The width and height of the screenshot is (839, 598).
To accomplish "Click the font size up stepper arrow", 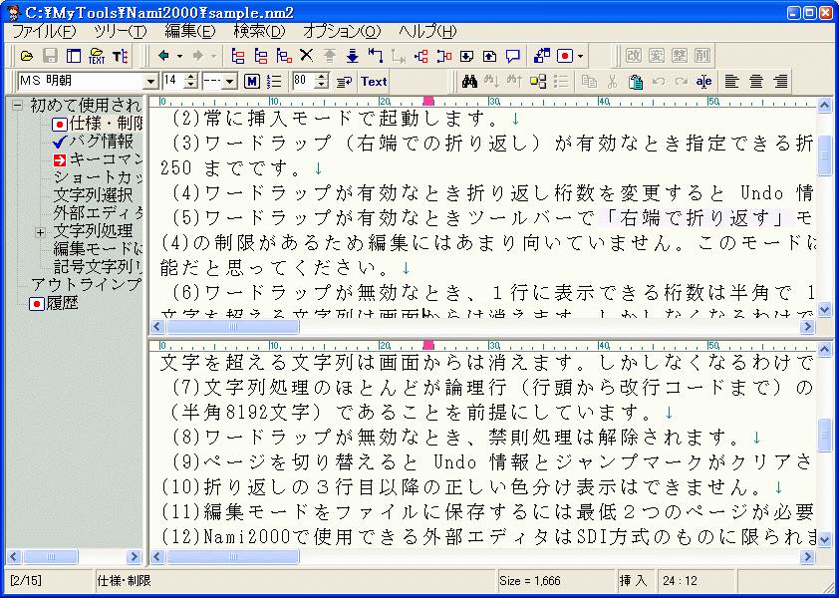I will [190, 77].
